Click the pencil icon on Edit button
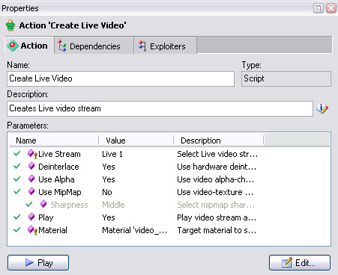Viewport: 338px width, 275px height. (x=287, y=262)
